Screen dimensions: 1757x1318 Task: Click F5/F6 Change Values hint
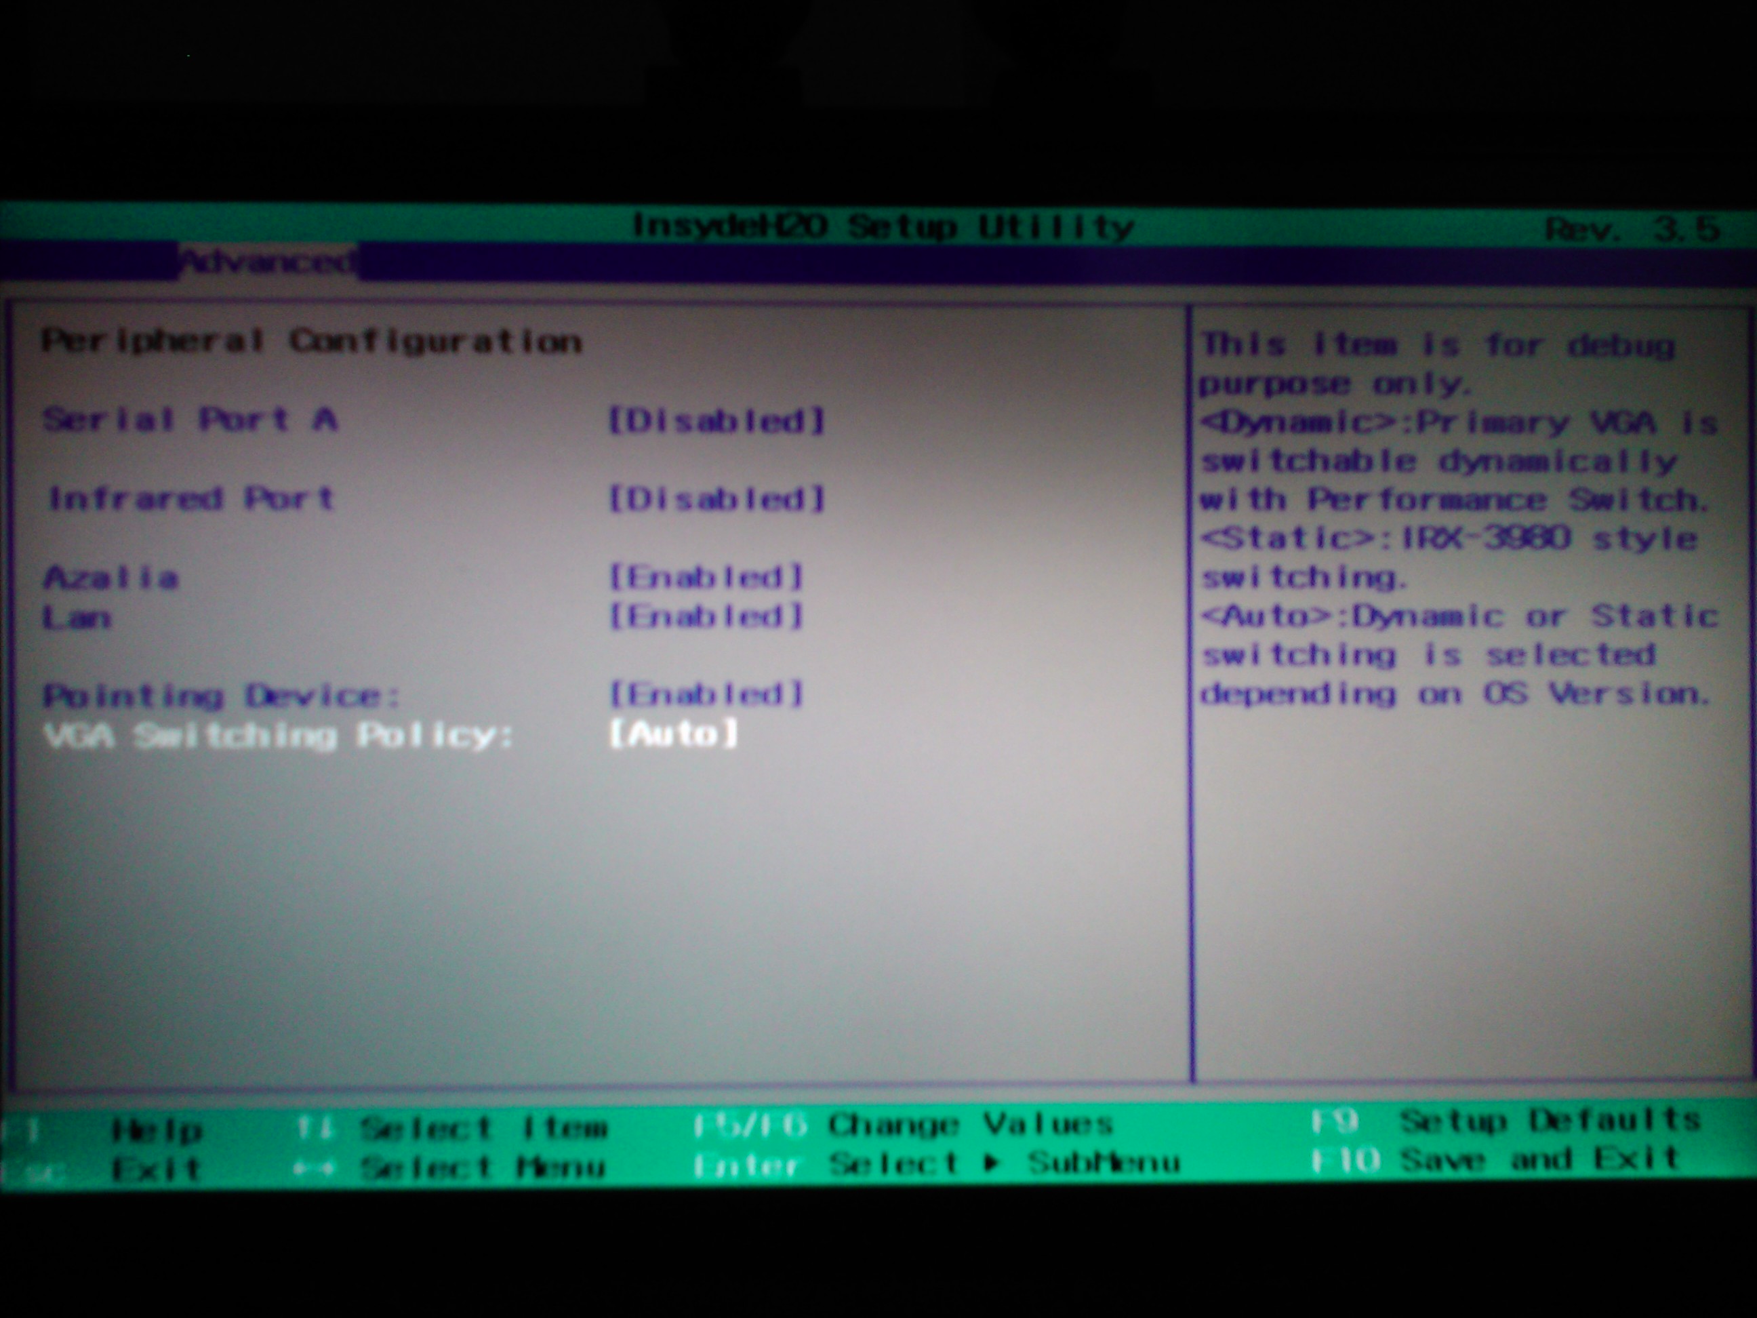903,1124
